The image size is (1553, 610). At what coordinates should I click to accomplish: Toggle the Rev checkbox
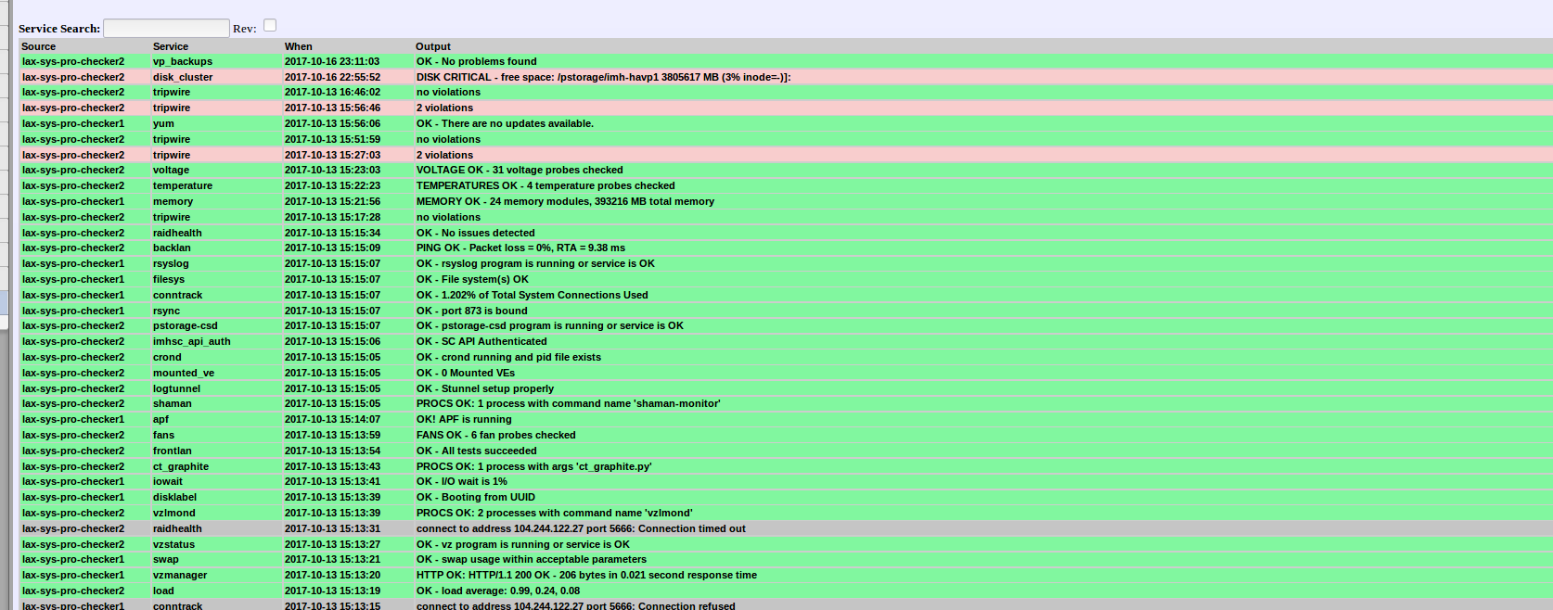pos(270,26)
